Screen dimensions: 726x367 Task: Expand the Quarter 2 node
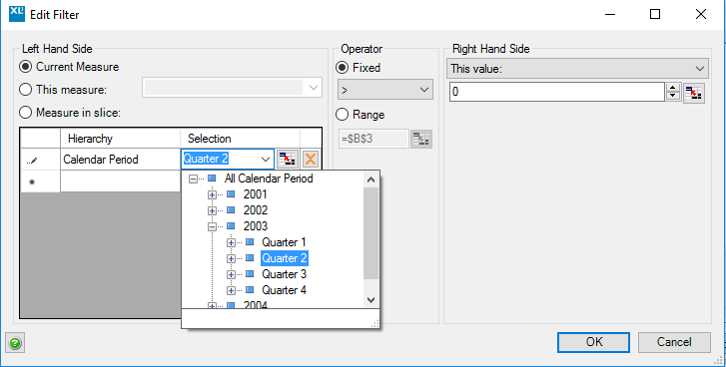click(231, 259)
